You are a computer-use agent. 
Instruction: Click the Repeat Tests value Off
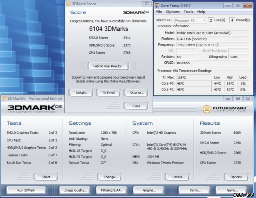(103, 163)
